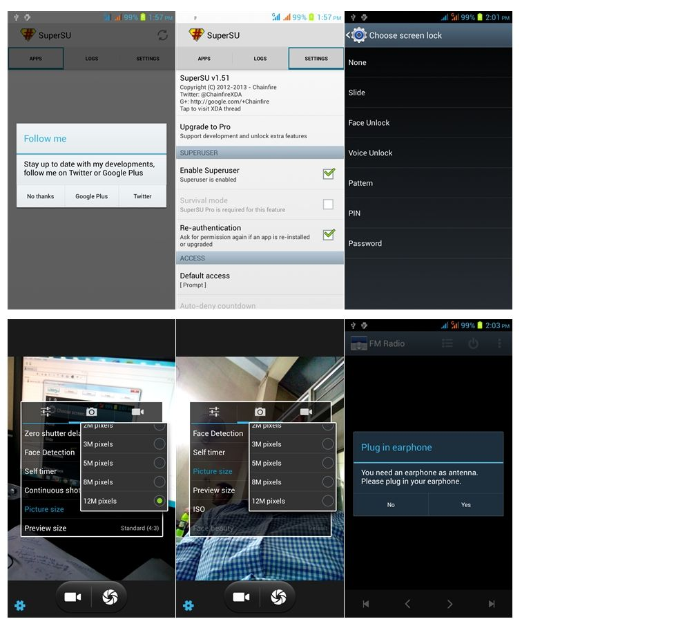Screen dimensions: 676x628
Task: Tap the FM Radio seek forward arrow
Action: pyautogui.click(x=450, y=604)
